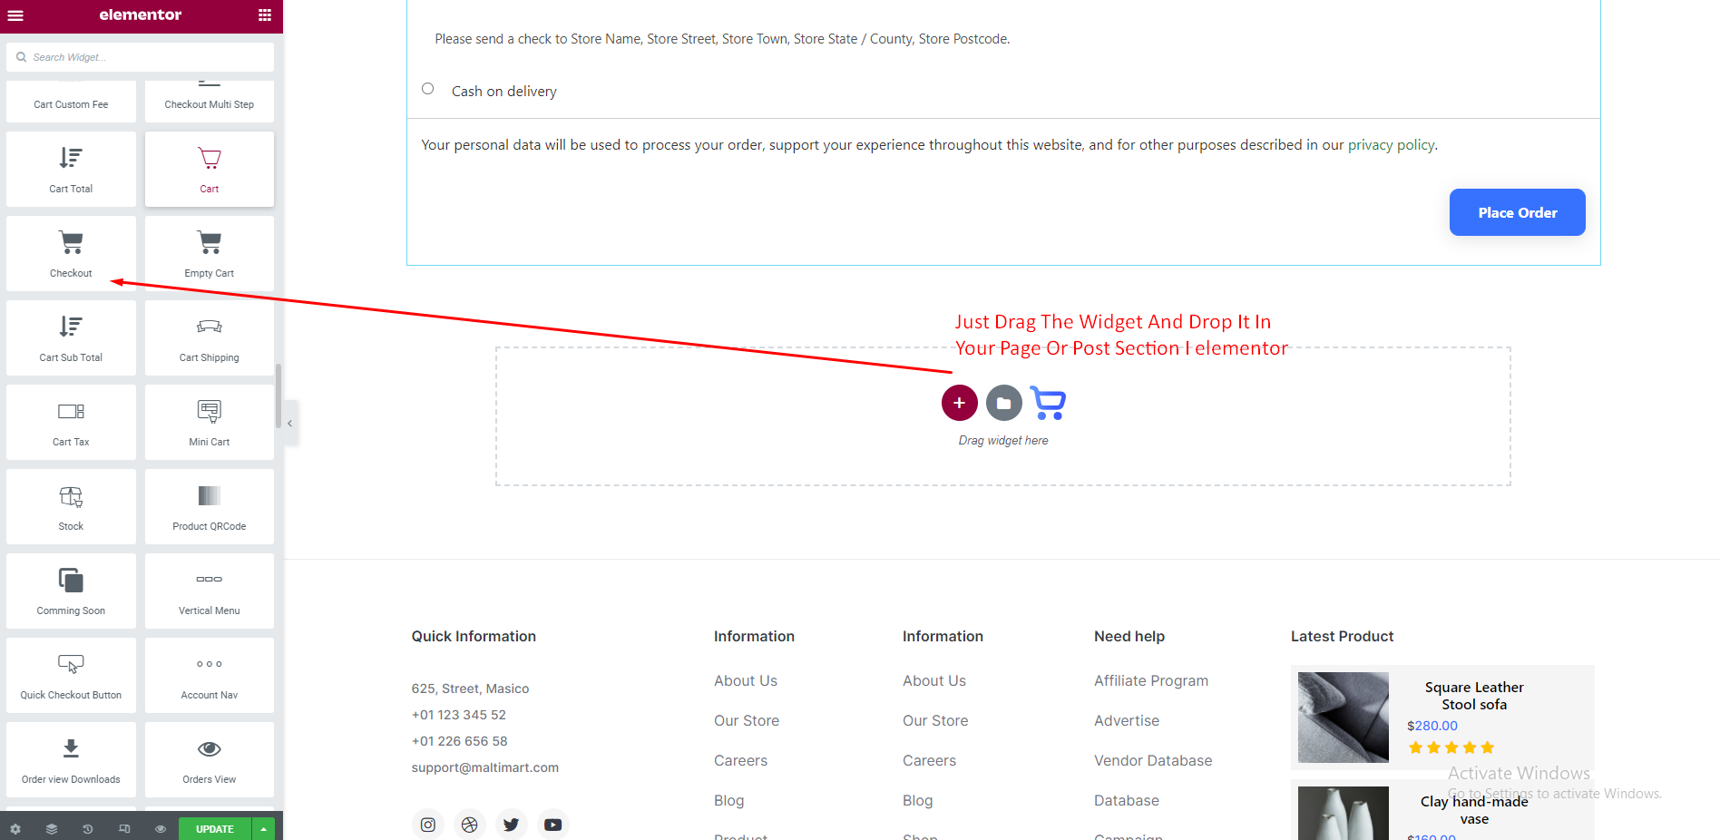Open the Navigator layers icon
This screenshot has width=1720, height=840.
52,829
